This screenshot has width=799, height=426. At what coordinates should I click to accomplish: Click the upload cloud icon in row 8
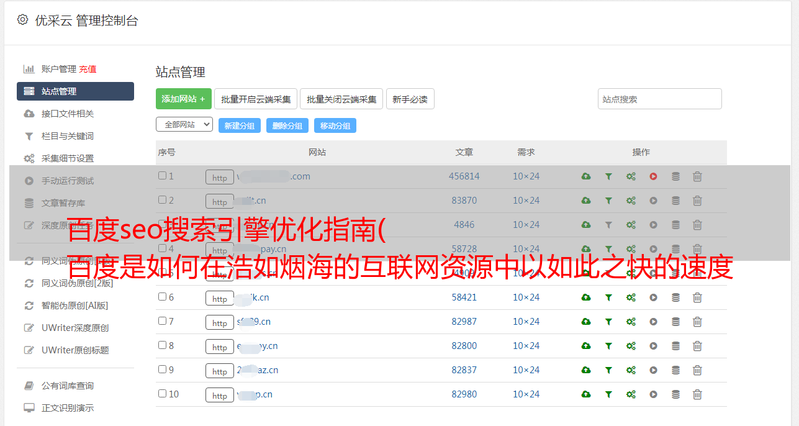click(x=586, y=346)
